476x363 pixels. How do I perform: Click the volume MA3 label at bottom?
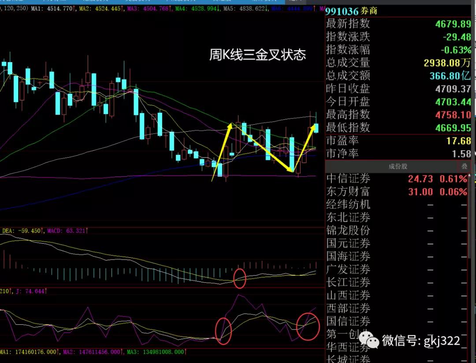point(154,352)
